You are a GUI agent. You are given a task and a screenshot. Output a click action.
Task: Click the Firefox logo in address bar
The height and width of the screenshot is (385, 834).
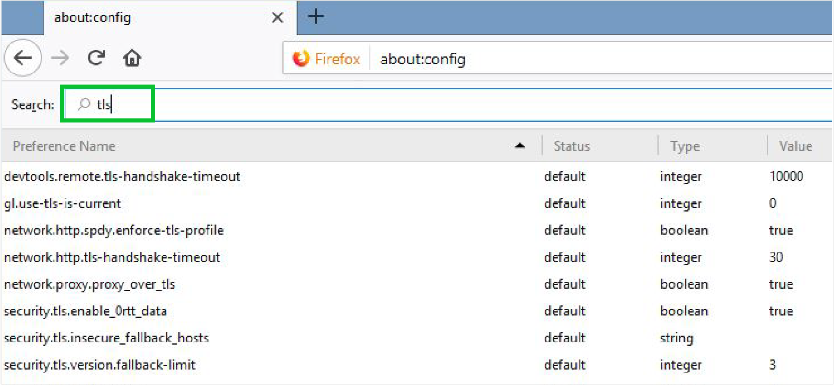301,59
